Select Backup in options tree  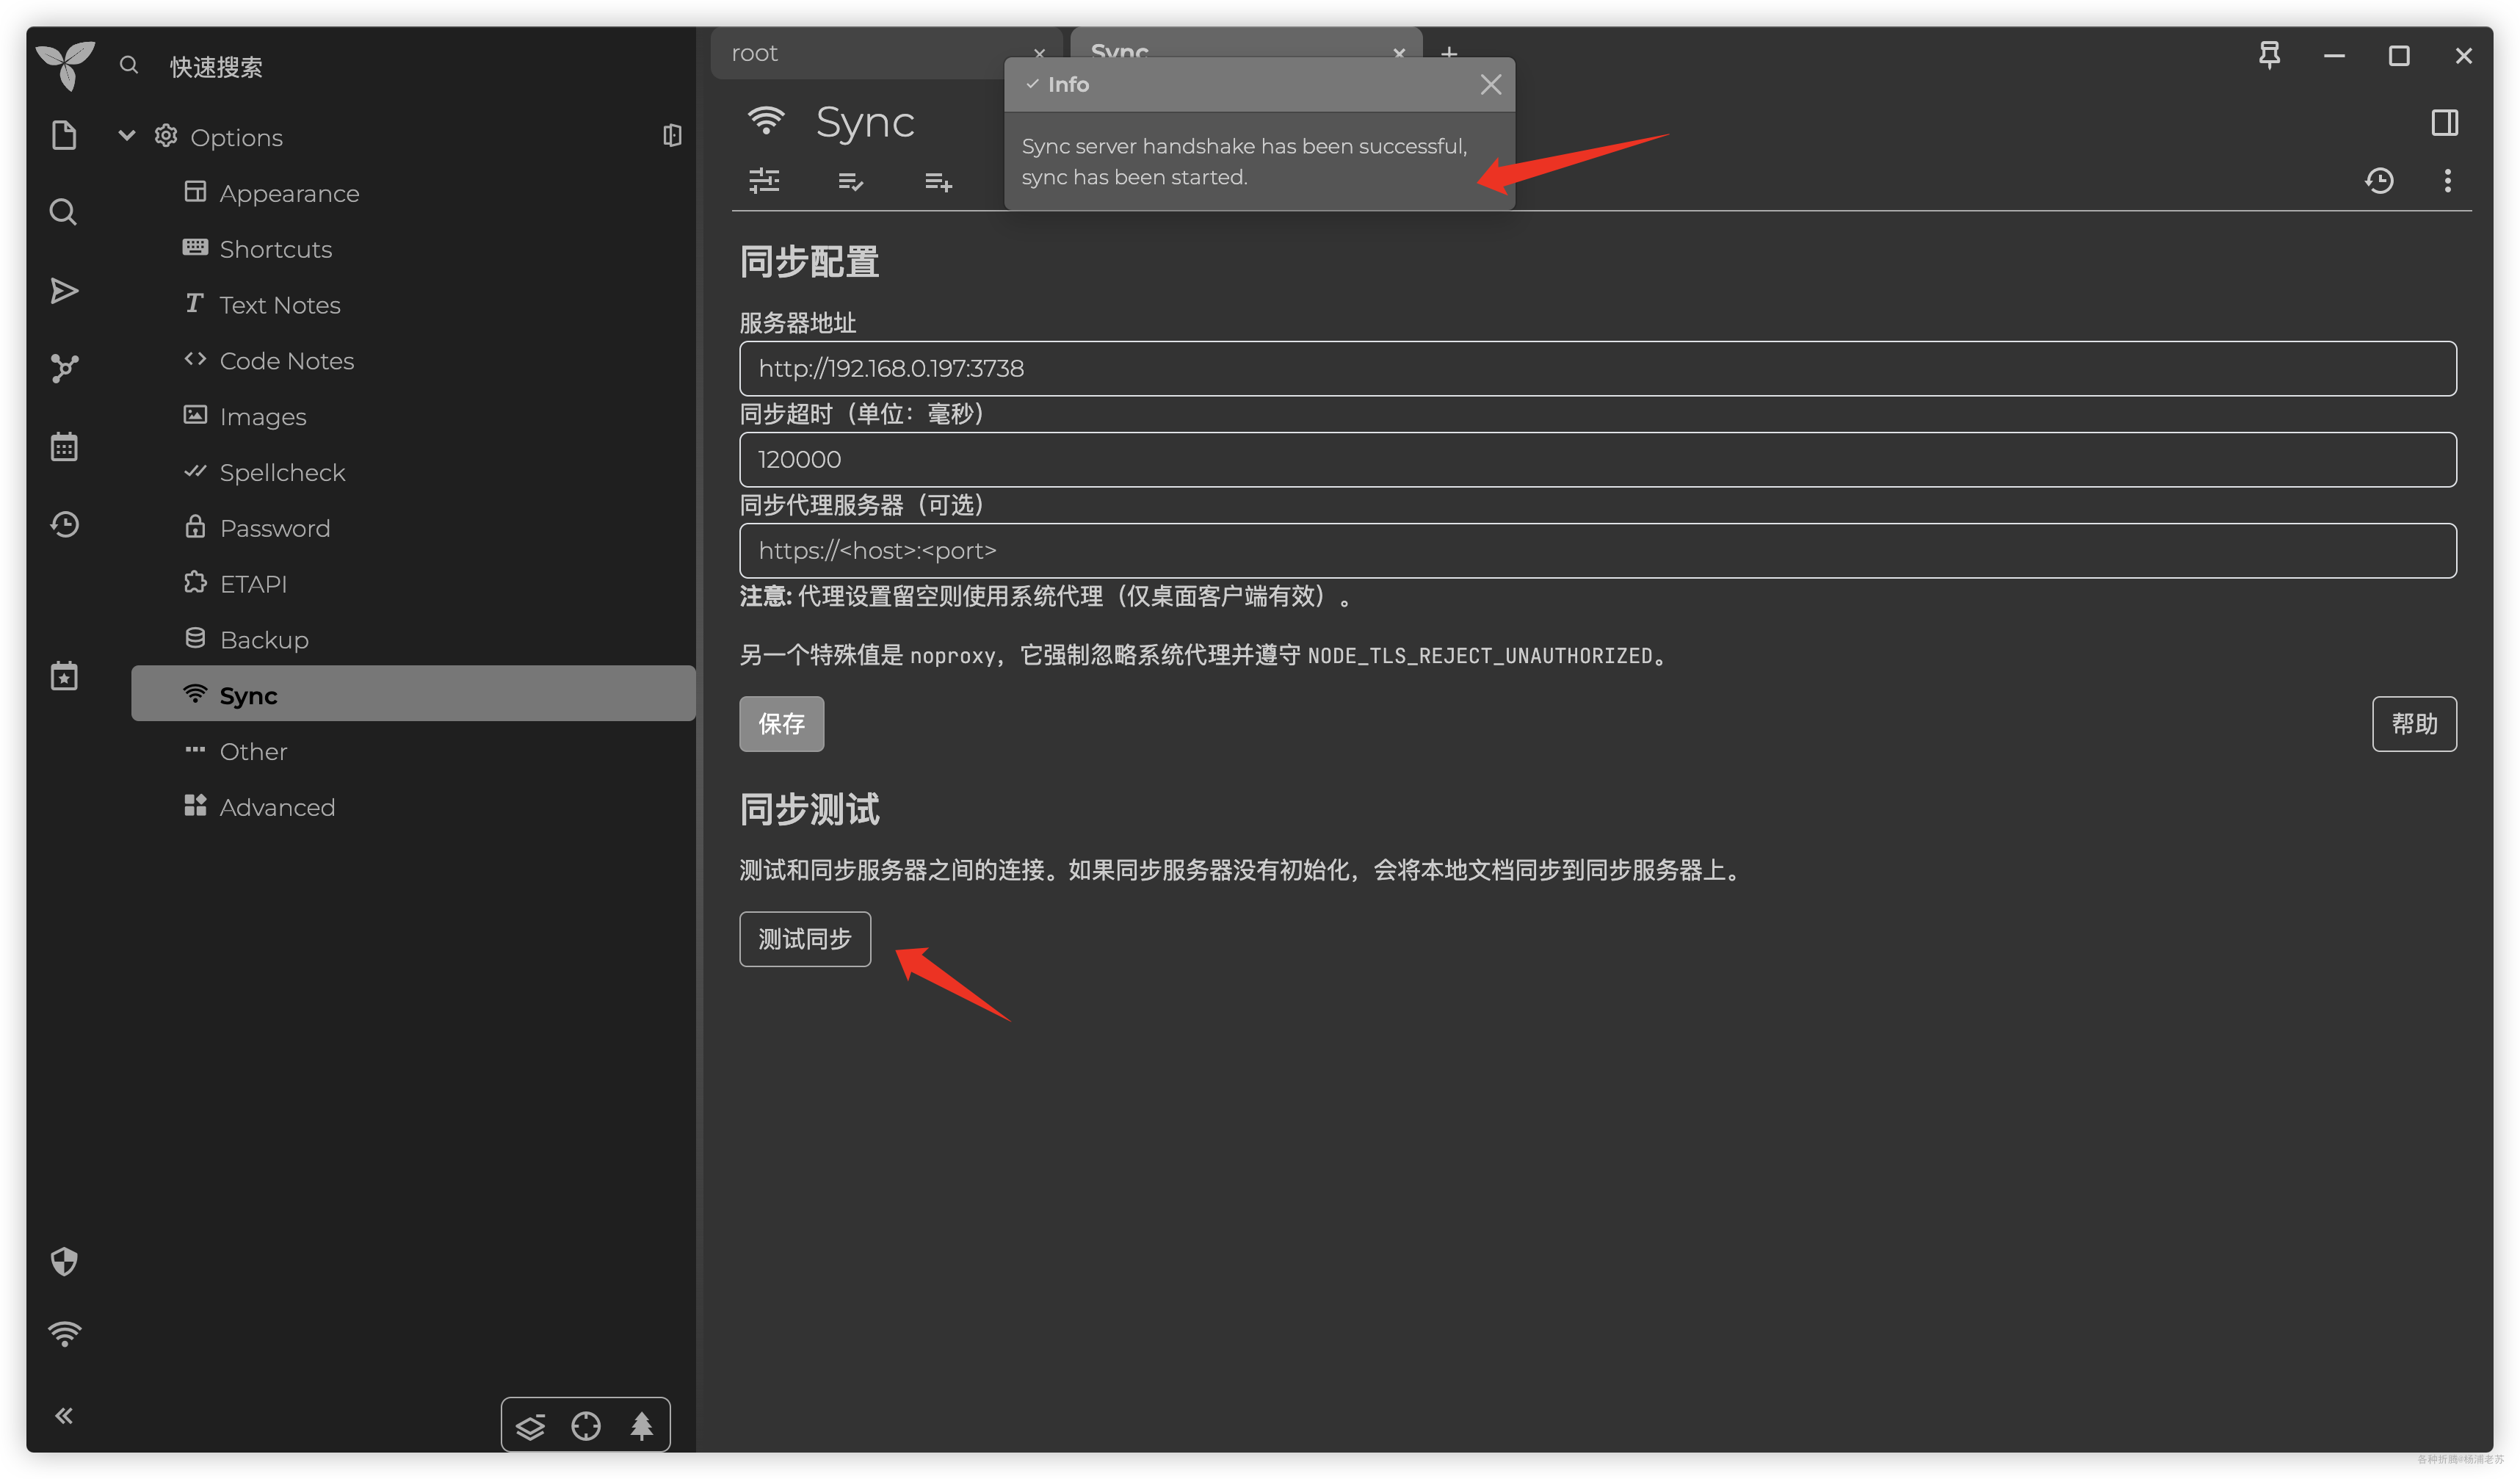(x=264, y=640)
